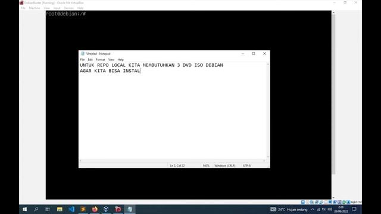Click VirtualBox USB status icon
The height and width of the screenshot is (214, 381).
point(321,202)
